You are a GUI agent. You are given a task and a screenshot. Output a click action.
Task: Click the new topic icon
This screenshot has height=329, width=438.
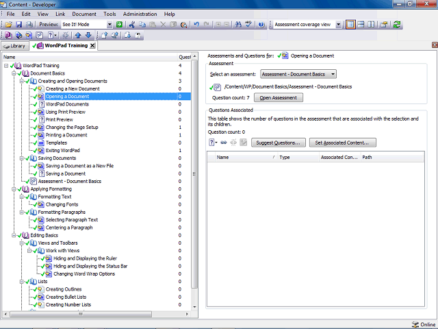pyautogui.click(x=29, y=35)
